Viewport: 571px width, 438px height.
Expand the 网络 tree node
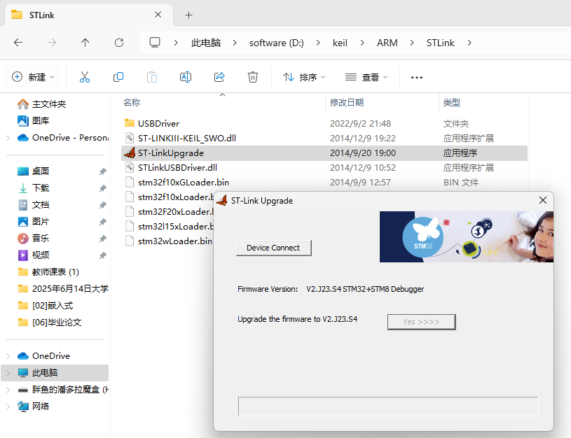(8, 407)
